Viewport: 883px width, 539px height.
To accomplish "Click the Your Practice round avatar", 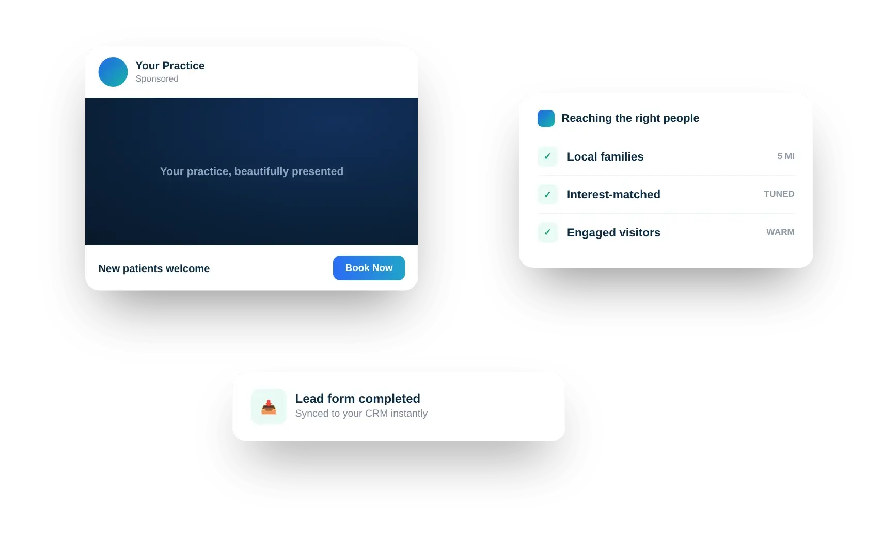I will (x=113, y=72).
